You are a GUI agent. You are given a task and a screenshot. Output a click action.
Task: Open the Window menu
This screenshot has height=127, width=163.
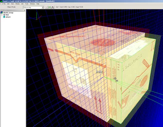(x=32, y=4)
